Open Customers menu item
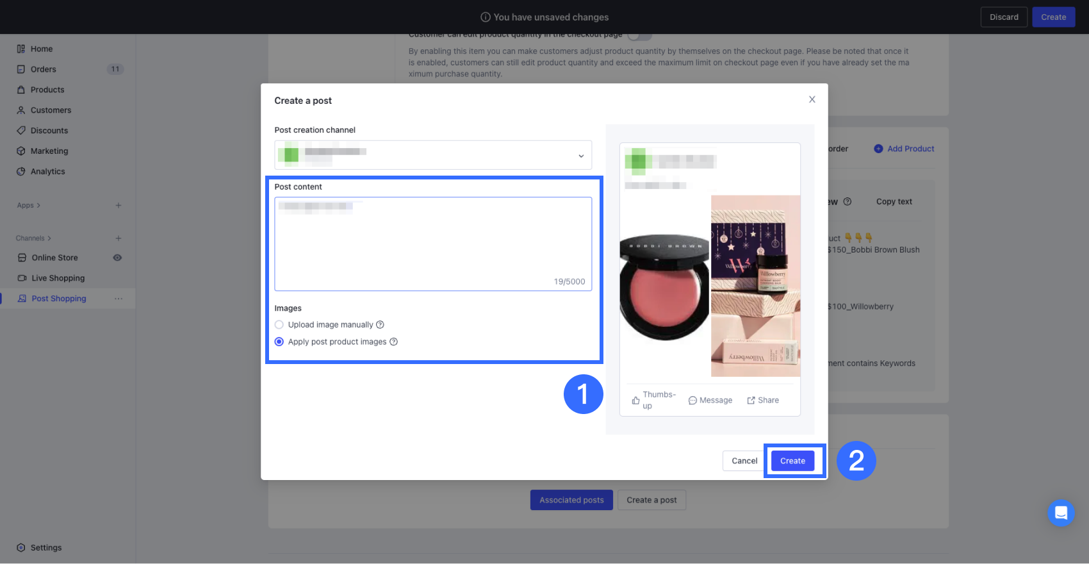Screen dimensions: 1089x564 51,110
